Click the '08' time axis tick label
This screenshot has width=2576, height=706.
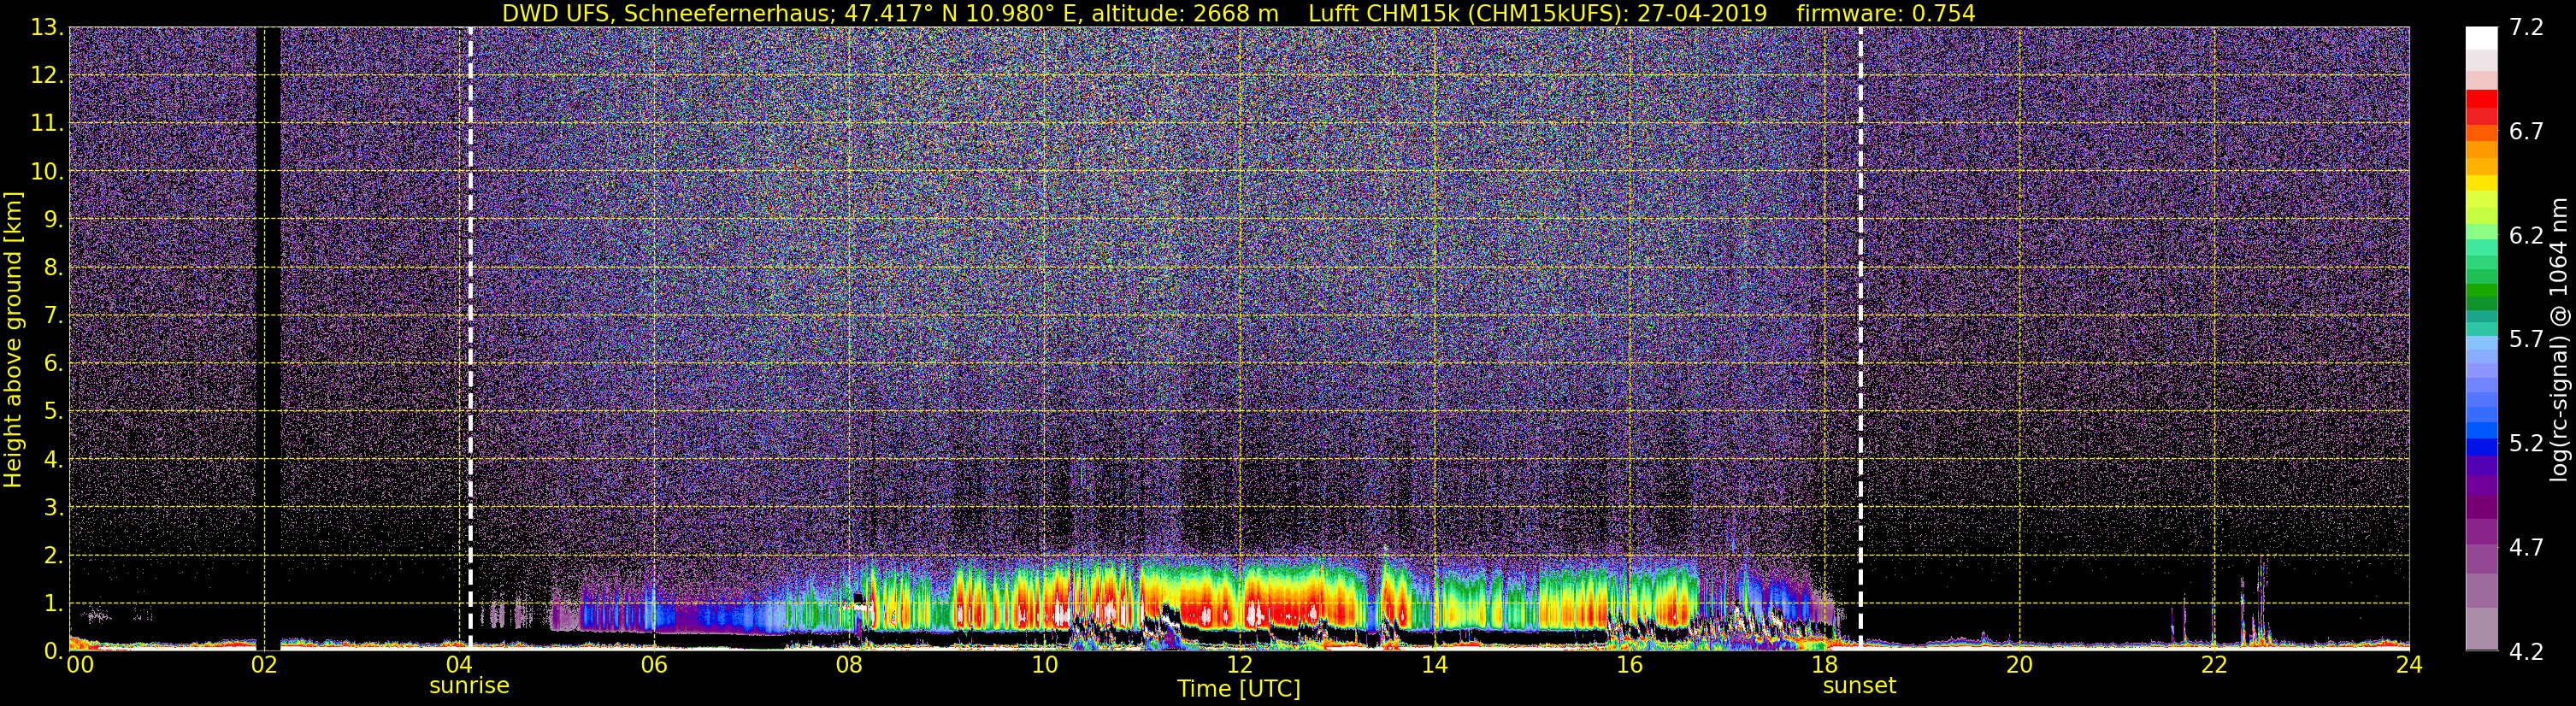click(849, 665)
